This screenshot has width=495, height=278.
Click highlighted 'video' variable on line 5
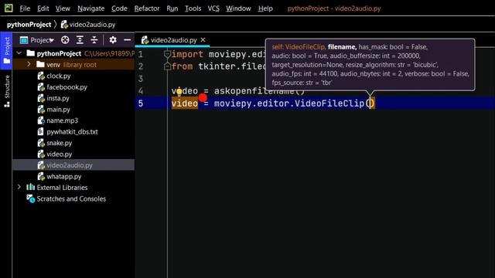tap(185, 103)
